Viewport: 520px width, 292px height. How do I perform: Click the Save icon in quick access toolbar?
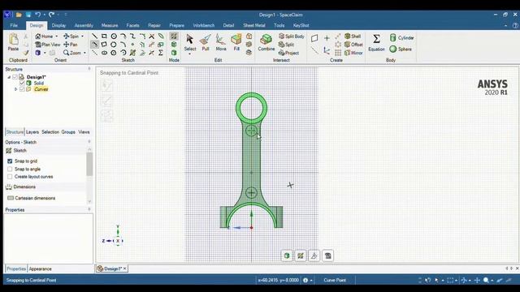(28, 15)
